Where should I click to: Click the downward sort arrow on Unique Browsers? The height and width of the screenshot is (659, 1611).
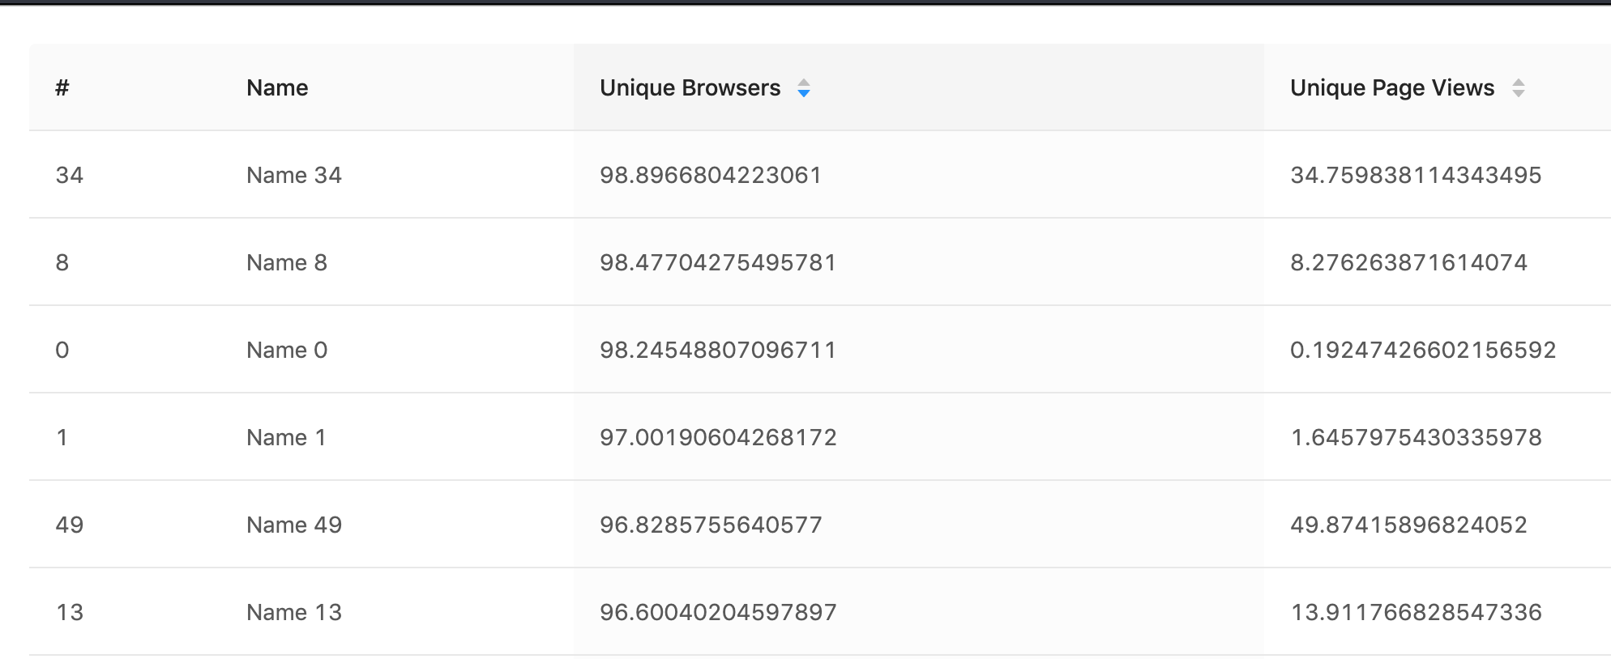(x=804, y=94)
